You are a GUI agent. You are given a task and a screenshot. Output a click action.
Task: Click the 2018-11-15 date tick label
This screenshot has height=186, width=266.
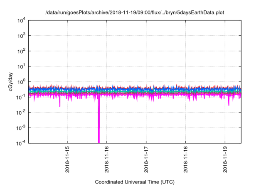coord(67,159)
